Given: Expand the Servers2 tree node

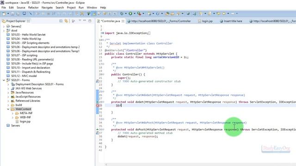Looking at the screenshot, I should coord(4,26).
